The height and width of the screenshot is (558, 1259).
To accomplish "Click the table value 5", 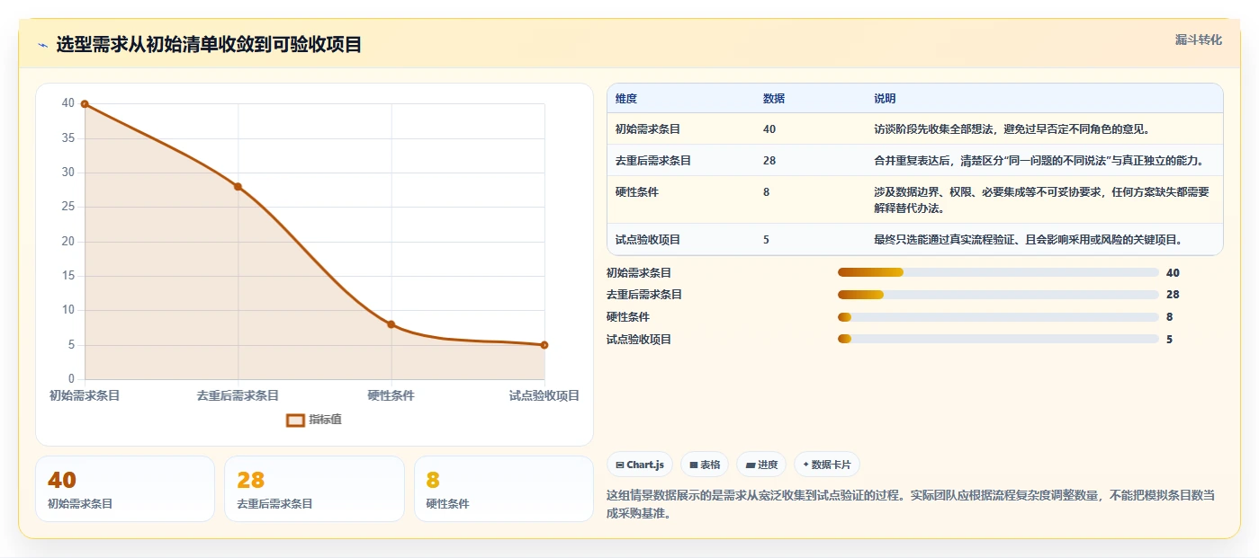I will point(766,239).
